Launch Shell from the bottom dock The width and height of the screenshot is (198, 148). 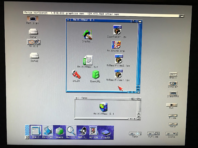point(36,132)
